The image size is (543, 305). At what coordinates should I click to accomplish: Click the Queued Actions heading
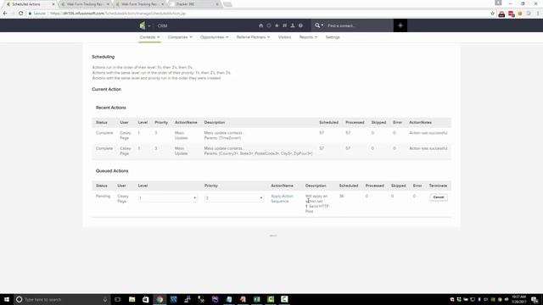point(112,171)
